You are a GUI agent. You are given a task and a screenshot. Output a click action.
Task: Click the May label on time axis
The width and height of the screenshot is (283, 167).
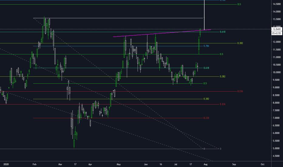click(x=119, y=164)
